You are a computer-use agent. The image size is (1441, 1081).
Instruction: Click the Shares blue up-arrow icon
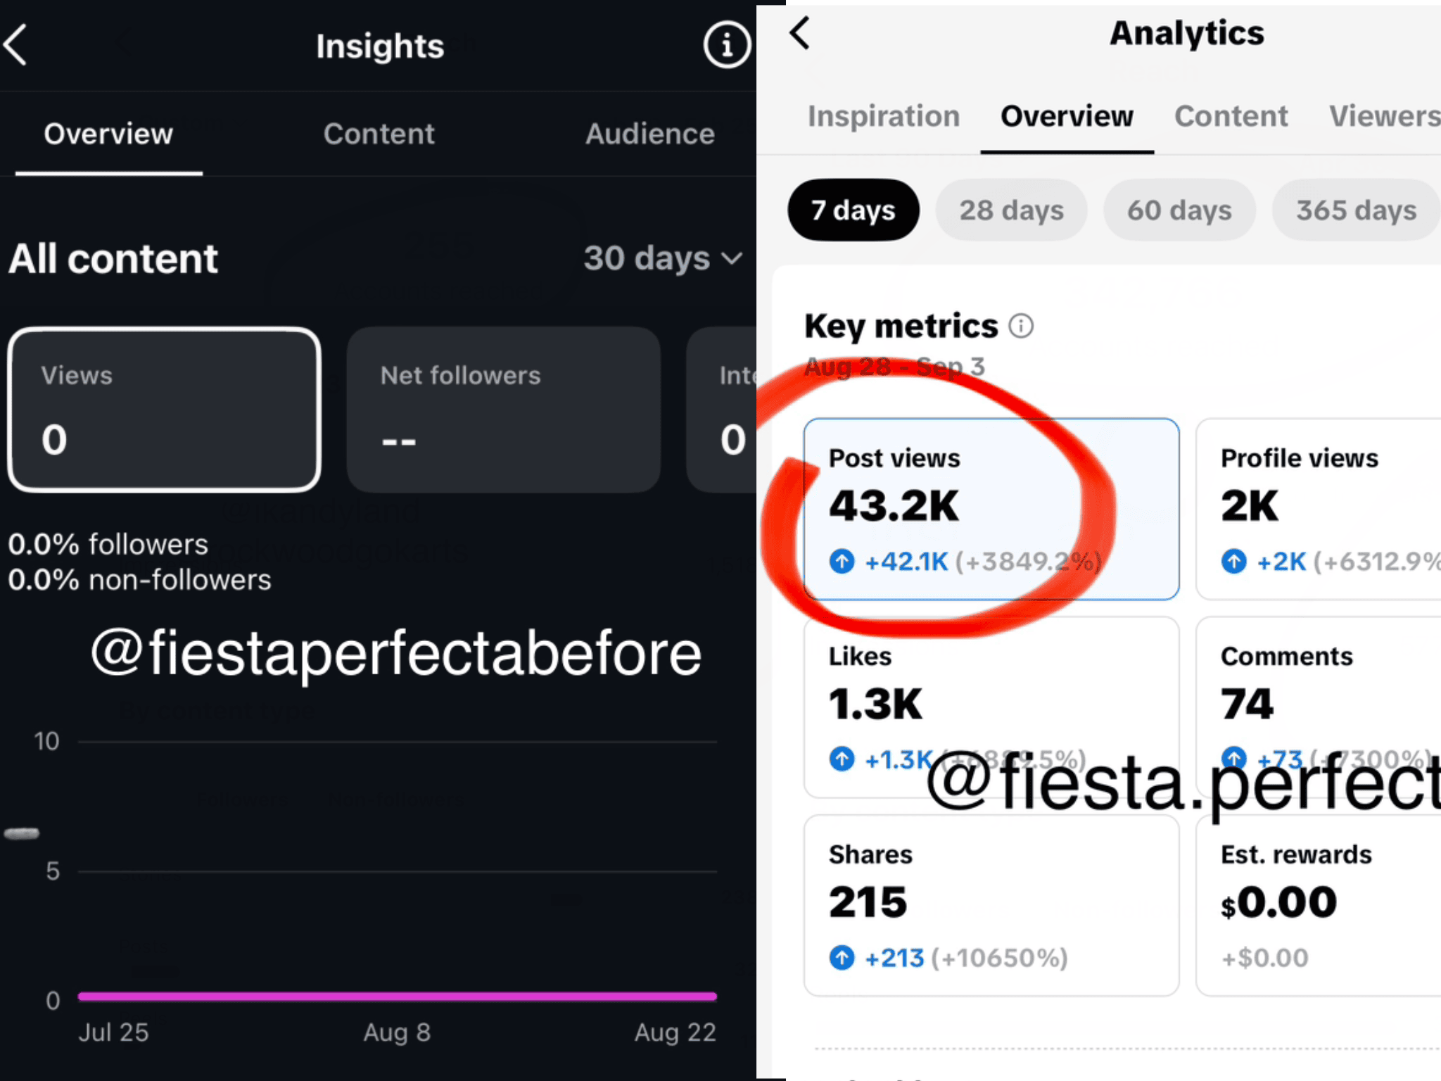point(842,958)
